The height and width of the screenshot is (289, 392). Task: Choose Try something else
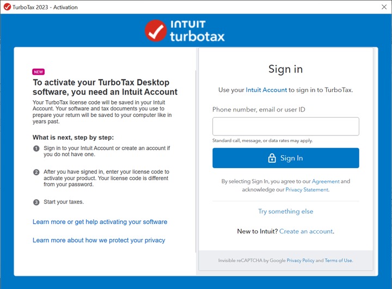[285, 211]
